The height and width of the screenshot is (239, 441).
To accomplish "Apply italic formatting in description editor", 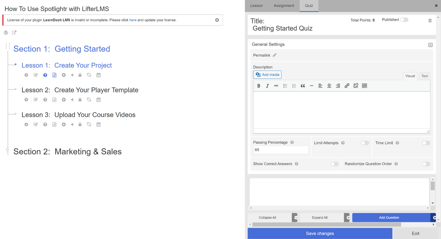I will pyautogui.click(x=267, y=86).
